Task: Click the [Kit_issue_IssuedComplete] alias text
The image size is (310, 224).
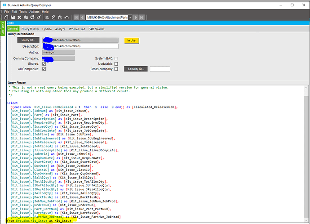Action: coord(93,150)
